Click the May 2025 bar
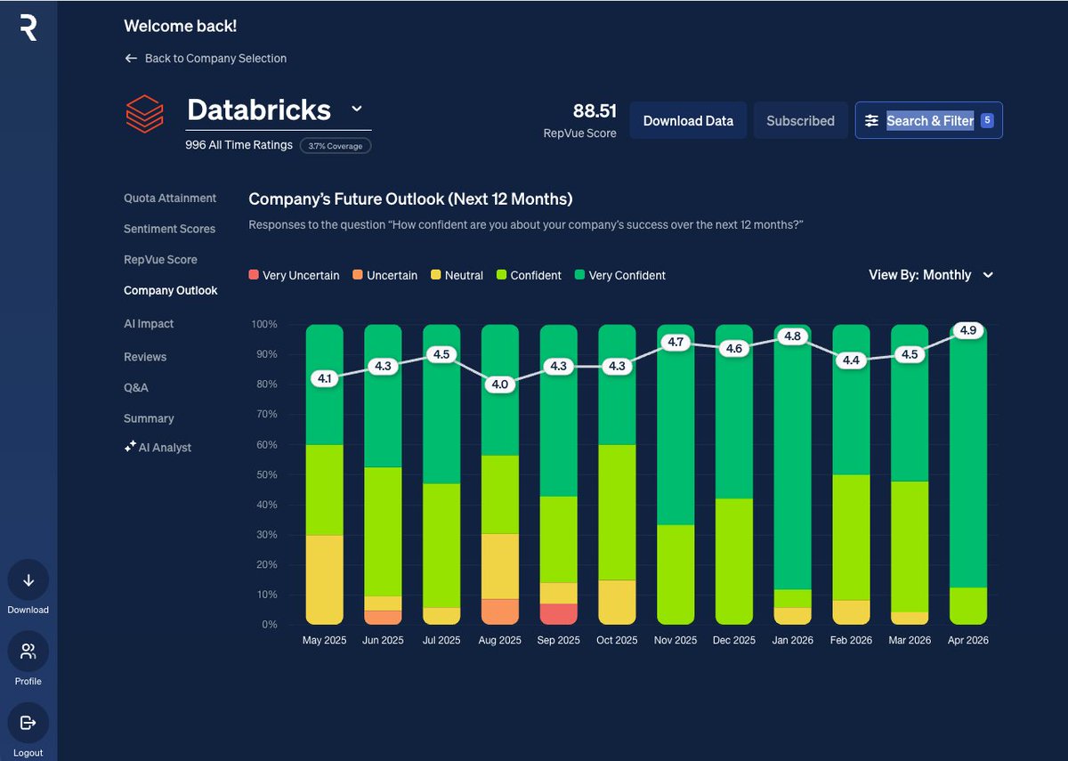Viewport: 1068px width, 761px height. click(324, 474)
